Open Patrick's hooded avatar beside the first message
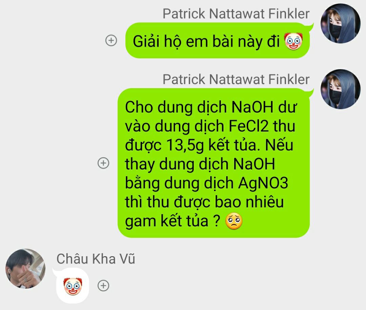 click(x=341, y=23)
